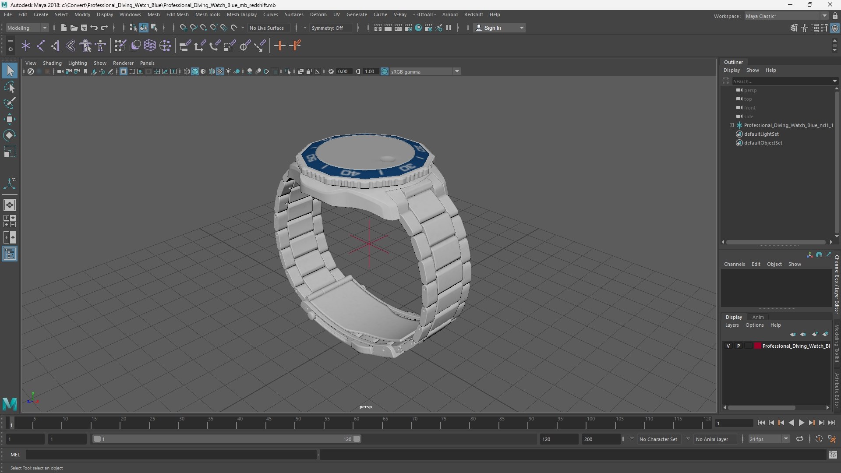
Task: Toggle the Outliner sidebar button
Action: [10, 254]
